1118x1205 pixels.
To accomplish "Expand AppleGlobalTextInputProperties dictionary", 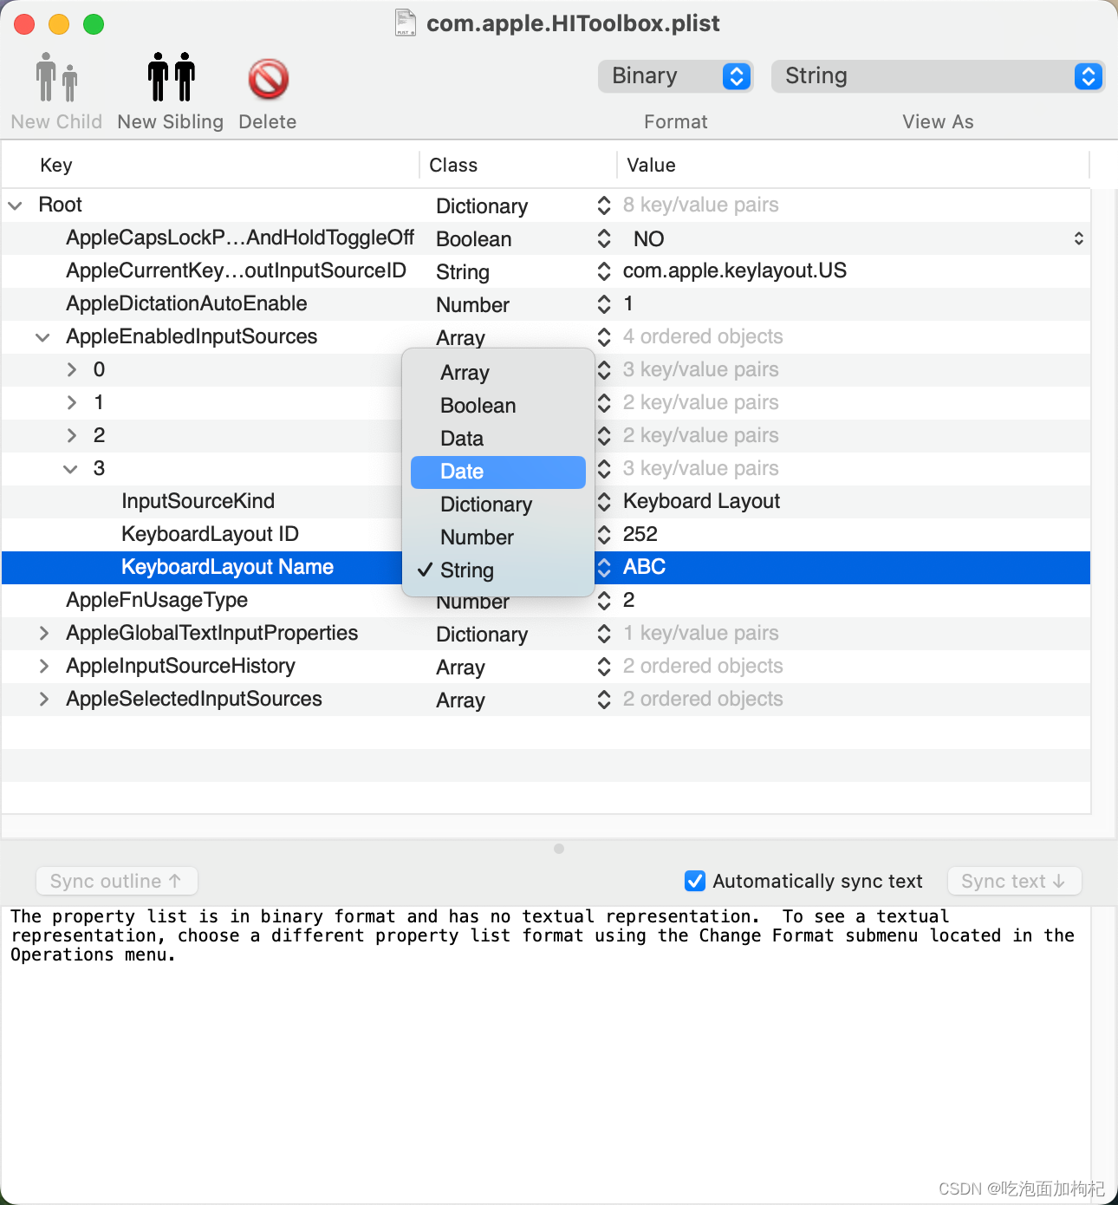I will click(44, 634).
